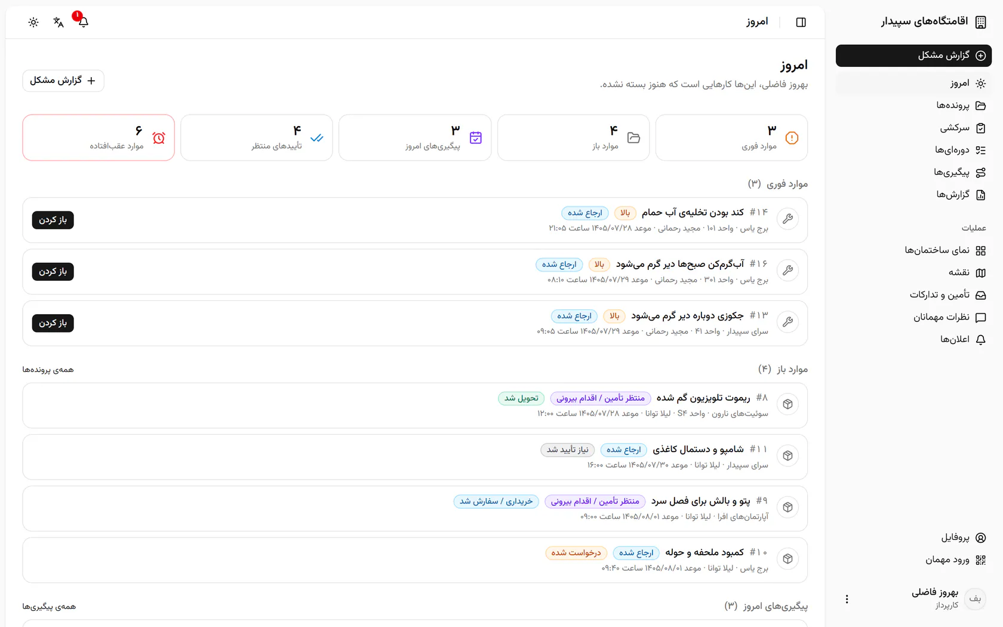Screen dimensions: 1003x627
Task: Open نقشه in the sidebar
Action: [913, 272]
